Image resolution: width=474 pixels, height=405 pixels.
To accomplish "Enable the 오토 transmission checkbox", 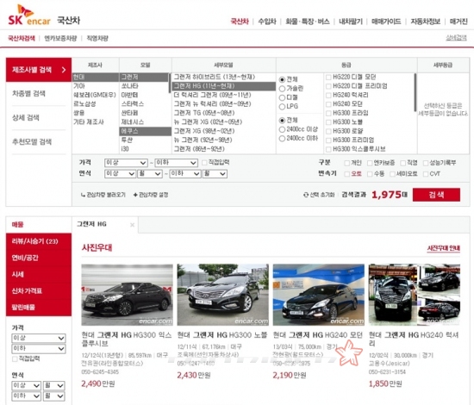I will (x=347, y=174).
